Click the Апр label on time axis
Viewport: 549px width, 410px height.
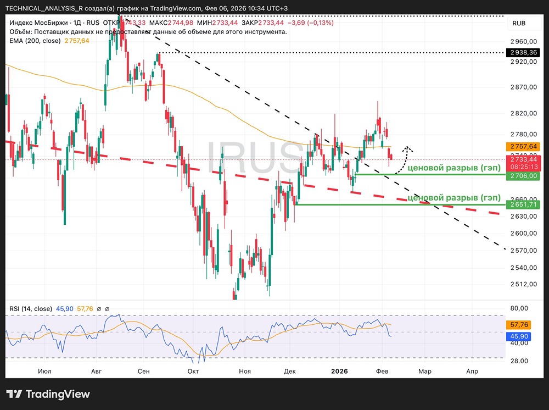(472, 371)
